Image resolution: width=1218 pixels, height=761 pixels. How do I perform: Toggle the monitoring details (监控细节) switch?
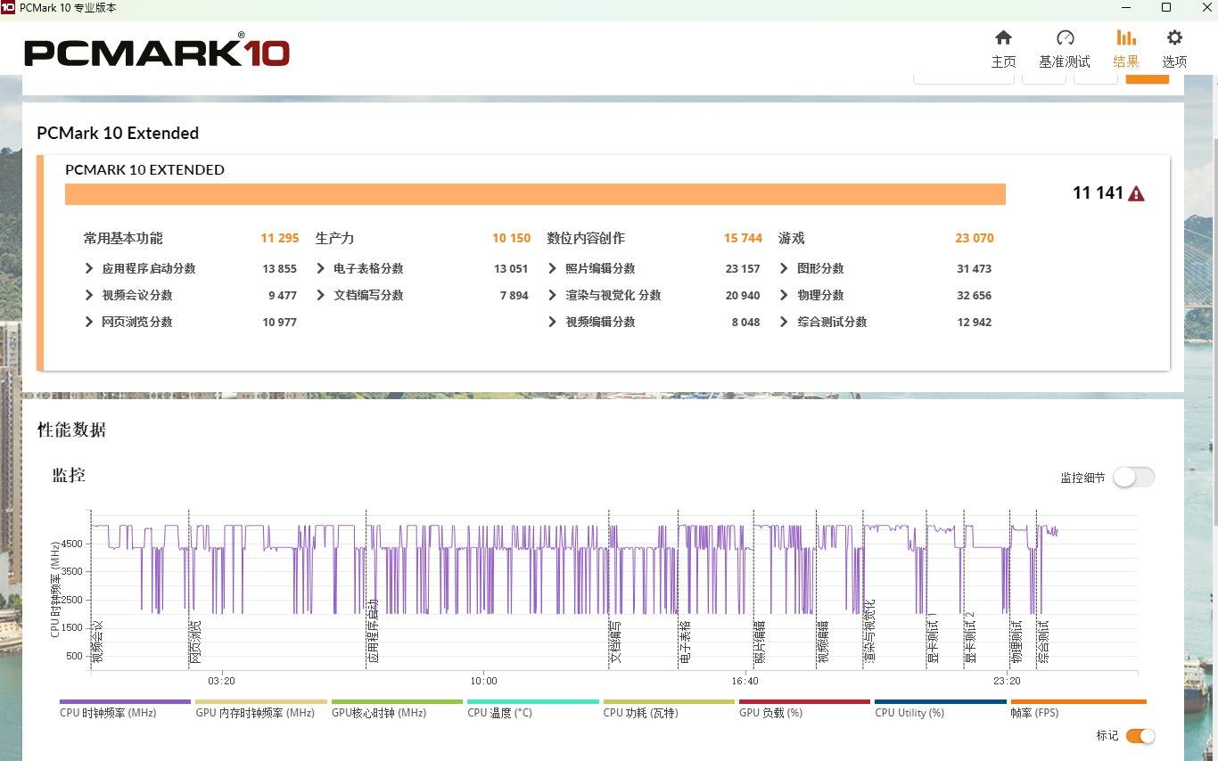pos(1132,478)
